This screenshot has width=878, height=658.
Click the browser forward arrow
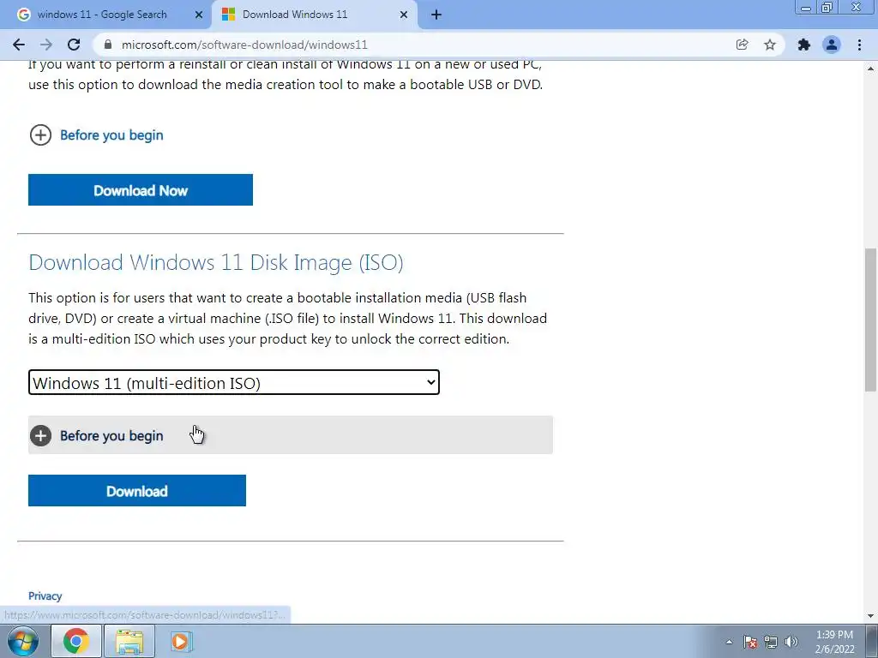(46, 45)
